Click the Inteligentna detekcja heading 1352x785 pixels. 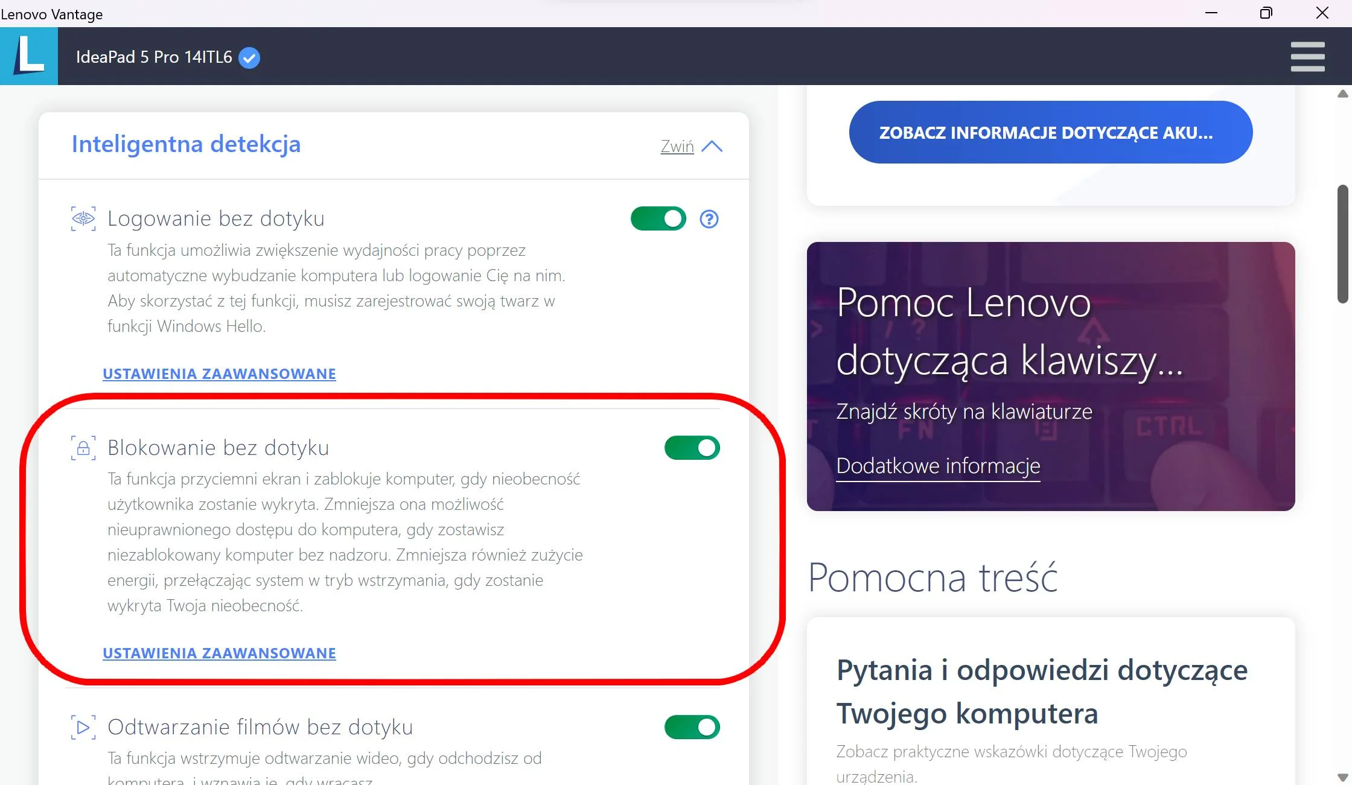186,144
